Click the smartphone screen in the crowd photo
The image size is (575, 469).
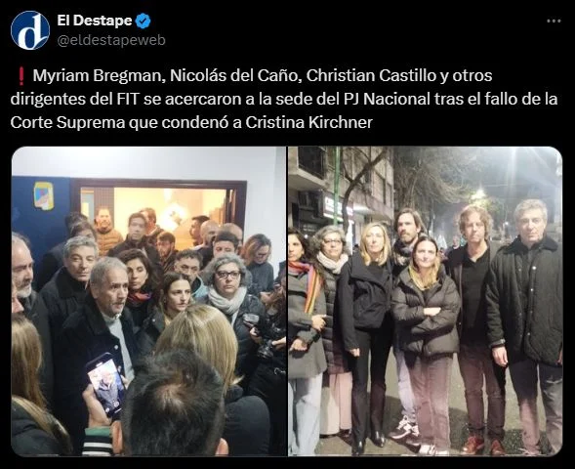point(106,386)
